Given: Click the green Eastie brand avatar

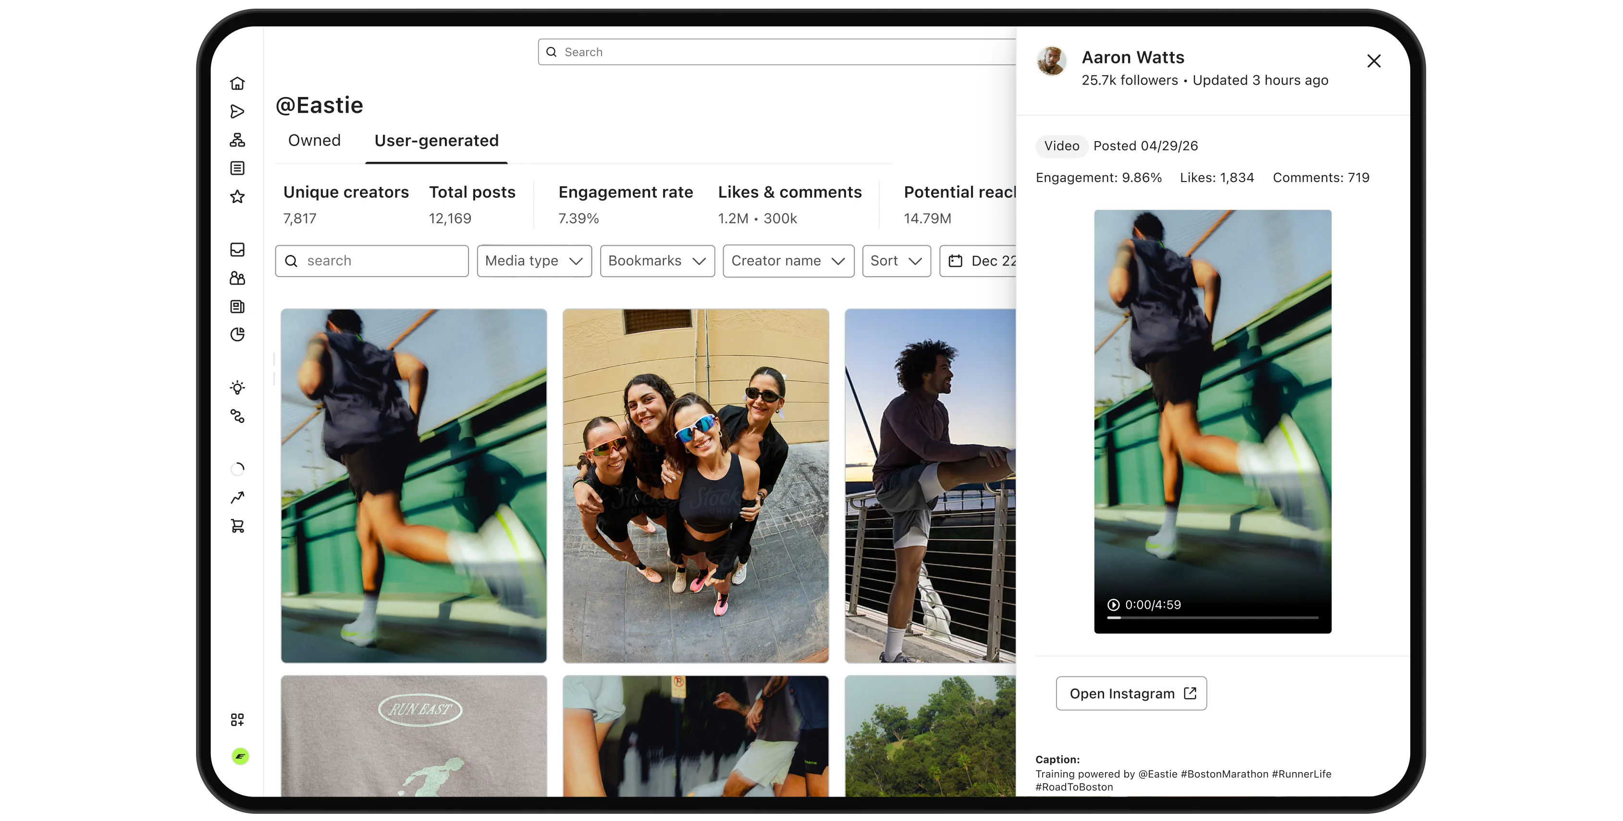Looking at the screenshot, I should point(240,756).
